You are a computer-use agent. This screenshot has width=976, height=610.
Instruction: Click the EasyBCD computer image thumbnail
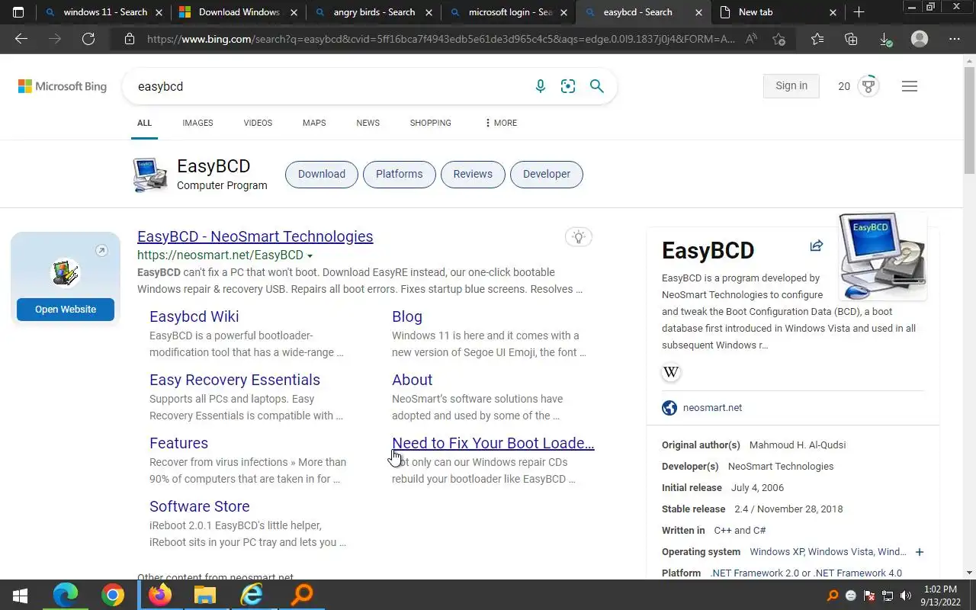882,256
